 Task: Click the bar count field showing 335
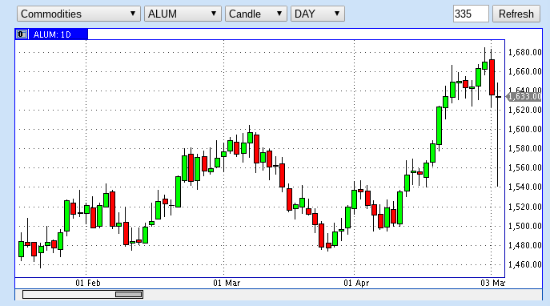(x=471, y=14)
